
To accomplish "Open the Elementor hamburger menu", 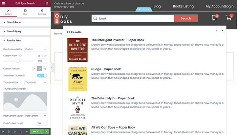I will [3, 3].
